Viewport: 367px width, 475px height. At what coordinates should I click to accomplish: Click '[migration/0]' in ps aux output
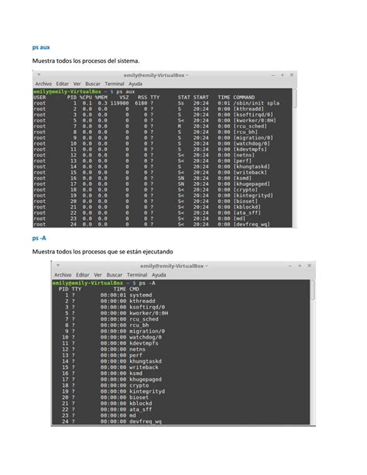pyautogui.click(x=253, y=137)
